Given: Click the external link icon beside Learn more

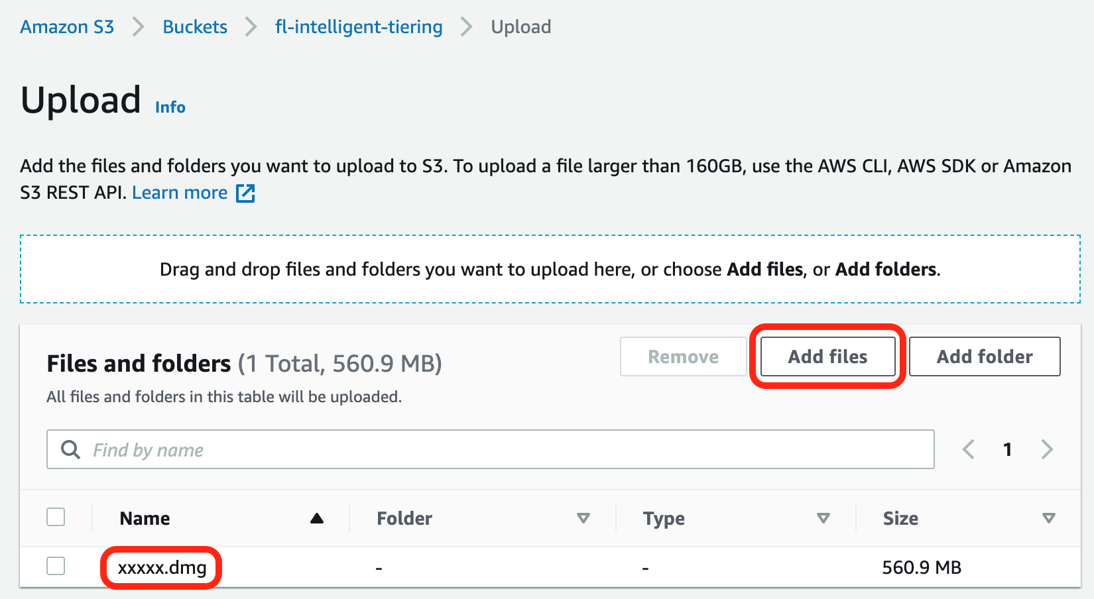Looking at the screenshot, I should (x=245, y=193).
